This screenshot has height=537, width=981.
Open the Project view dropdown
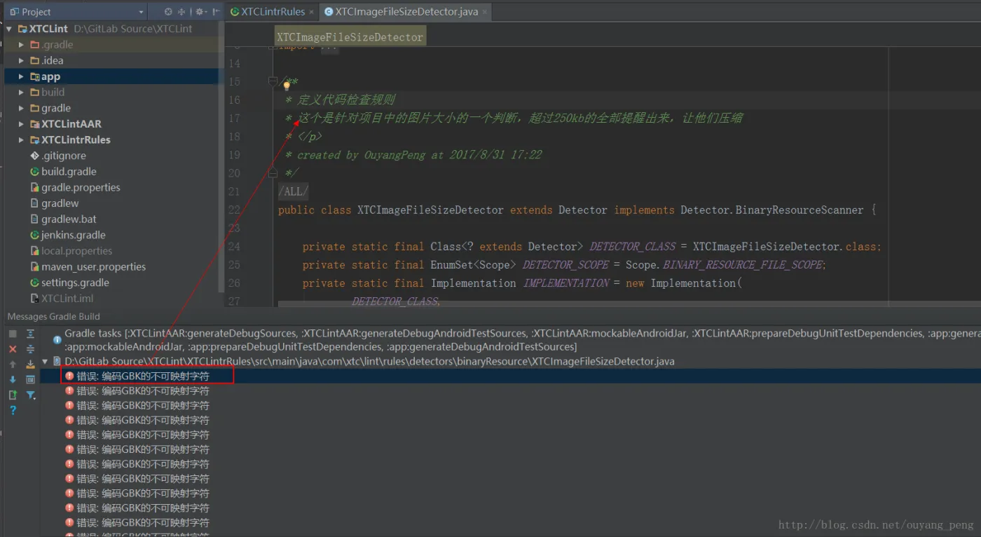click(141, 12)
